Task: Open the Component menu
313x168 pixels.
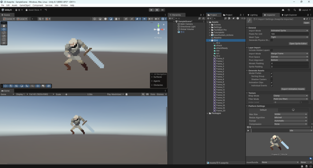Action: (x=38, y=5)
